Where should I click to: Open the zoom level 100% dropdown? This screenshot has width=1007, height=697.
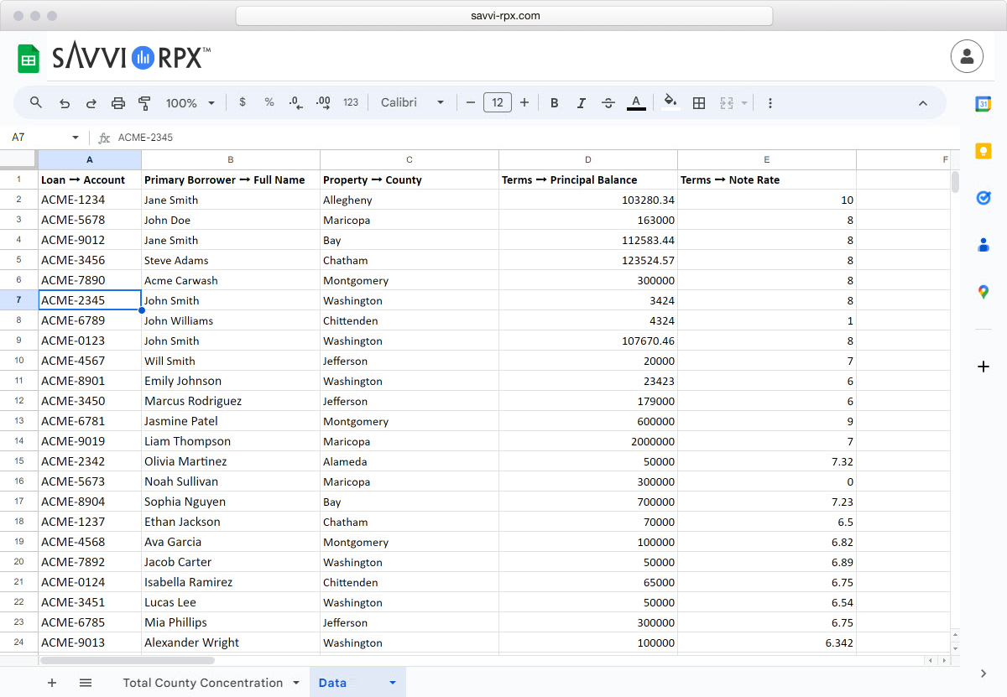[190, 103]
